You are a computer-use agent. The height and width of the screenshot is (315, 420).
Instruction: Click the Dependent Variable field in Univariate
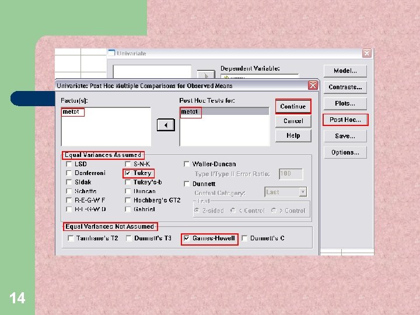tap(259, 76)
